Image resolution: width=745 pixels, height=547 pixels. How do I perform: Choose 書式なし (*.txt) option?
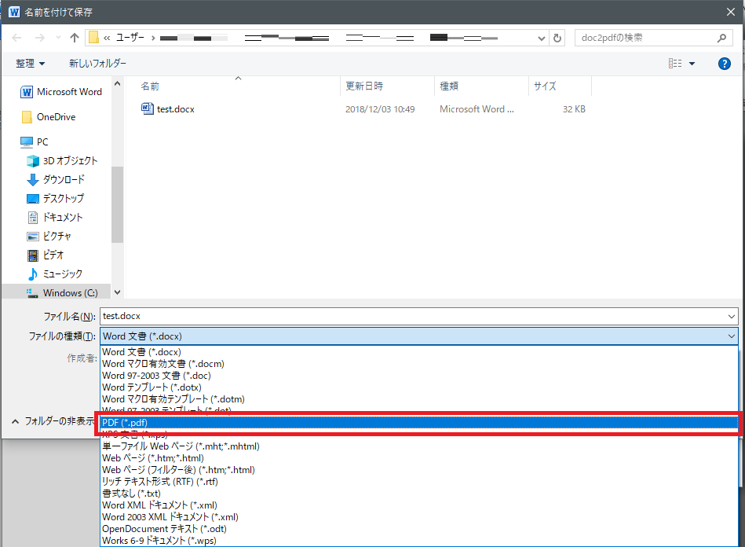tap(419, 494)
